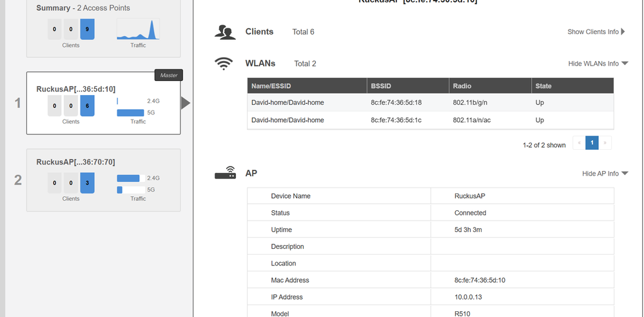Click the blue 6 clients badge
The width and height of the screenshot is (644, 317).
pos(88,105)
